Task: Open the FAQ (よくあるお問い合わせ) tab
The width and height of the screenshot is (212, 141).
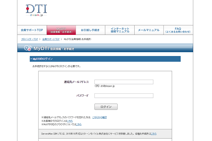Action: click(178, 30)
